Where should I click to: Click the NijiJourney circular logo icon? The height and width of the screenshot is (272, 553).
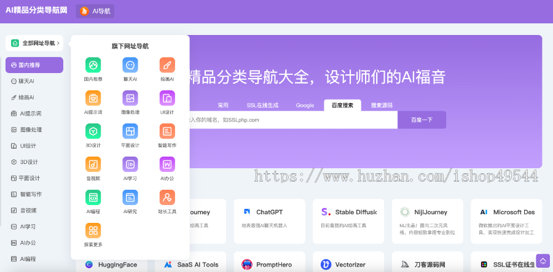coord(405,212)
